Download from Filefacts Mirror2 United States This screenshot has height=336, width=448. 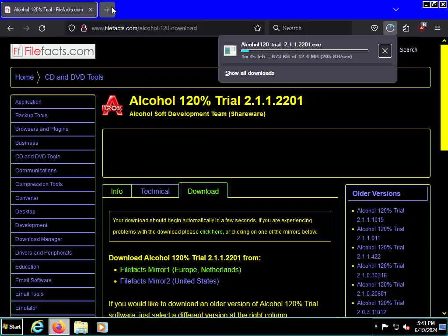(169, 281)
